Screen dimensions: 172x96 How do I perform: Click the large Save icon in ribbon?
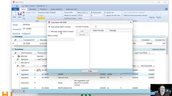coord(20,14)
